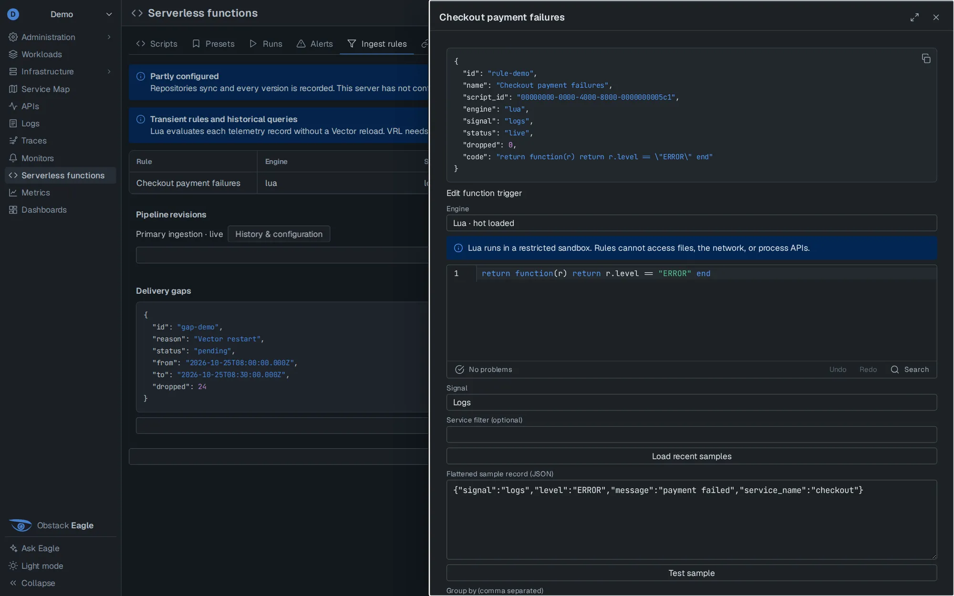Copy the rule JSON with copy icon
Image resolution: width=954 pixels, height=596 pixels.
[x=926, y=59]
